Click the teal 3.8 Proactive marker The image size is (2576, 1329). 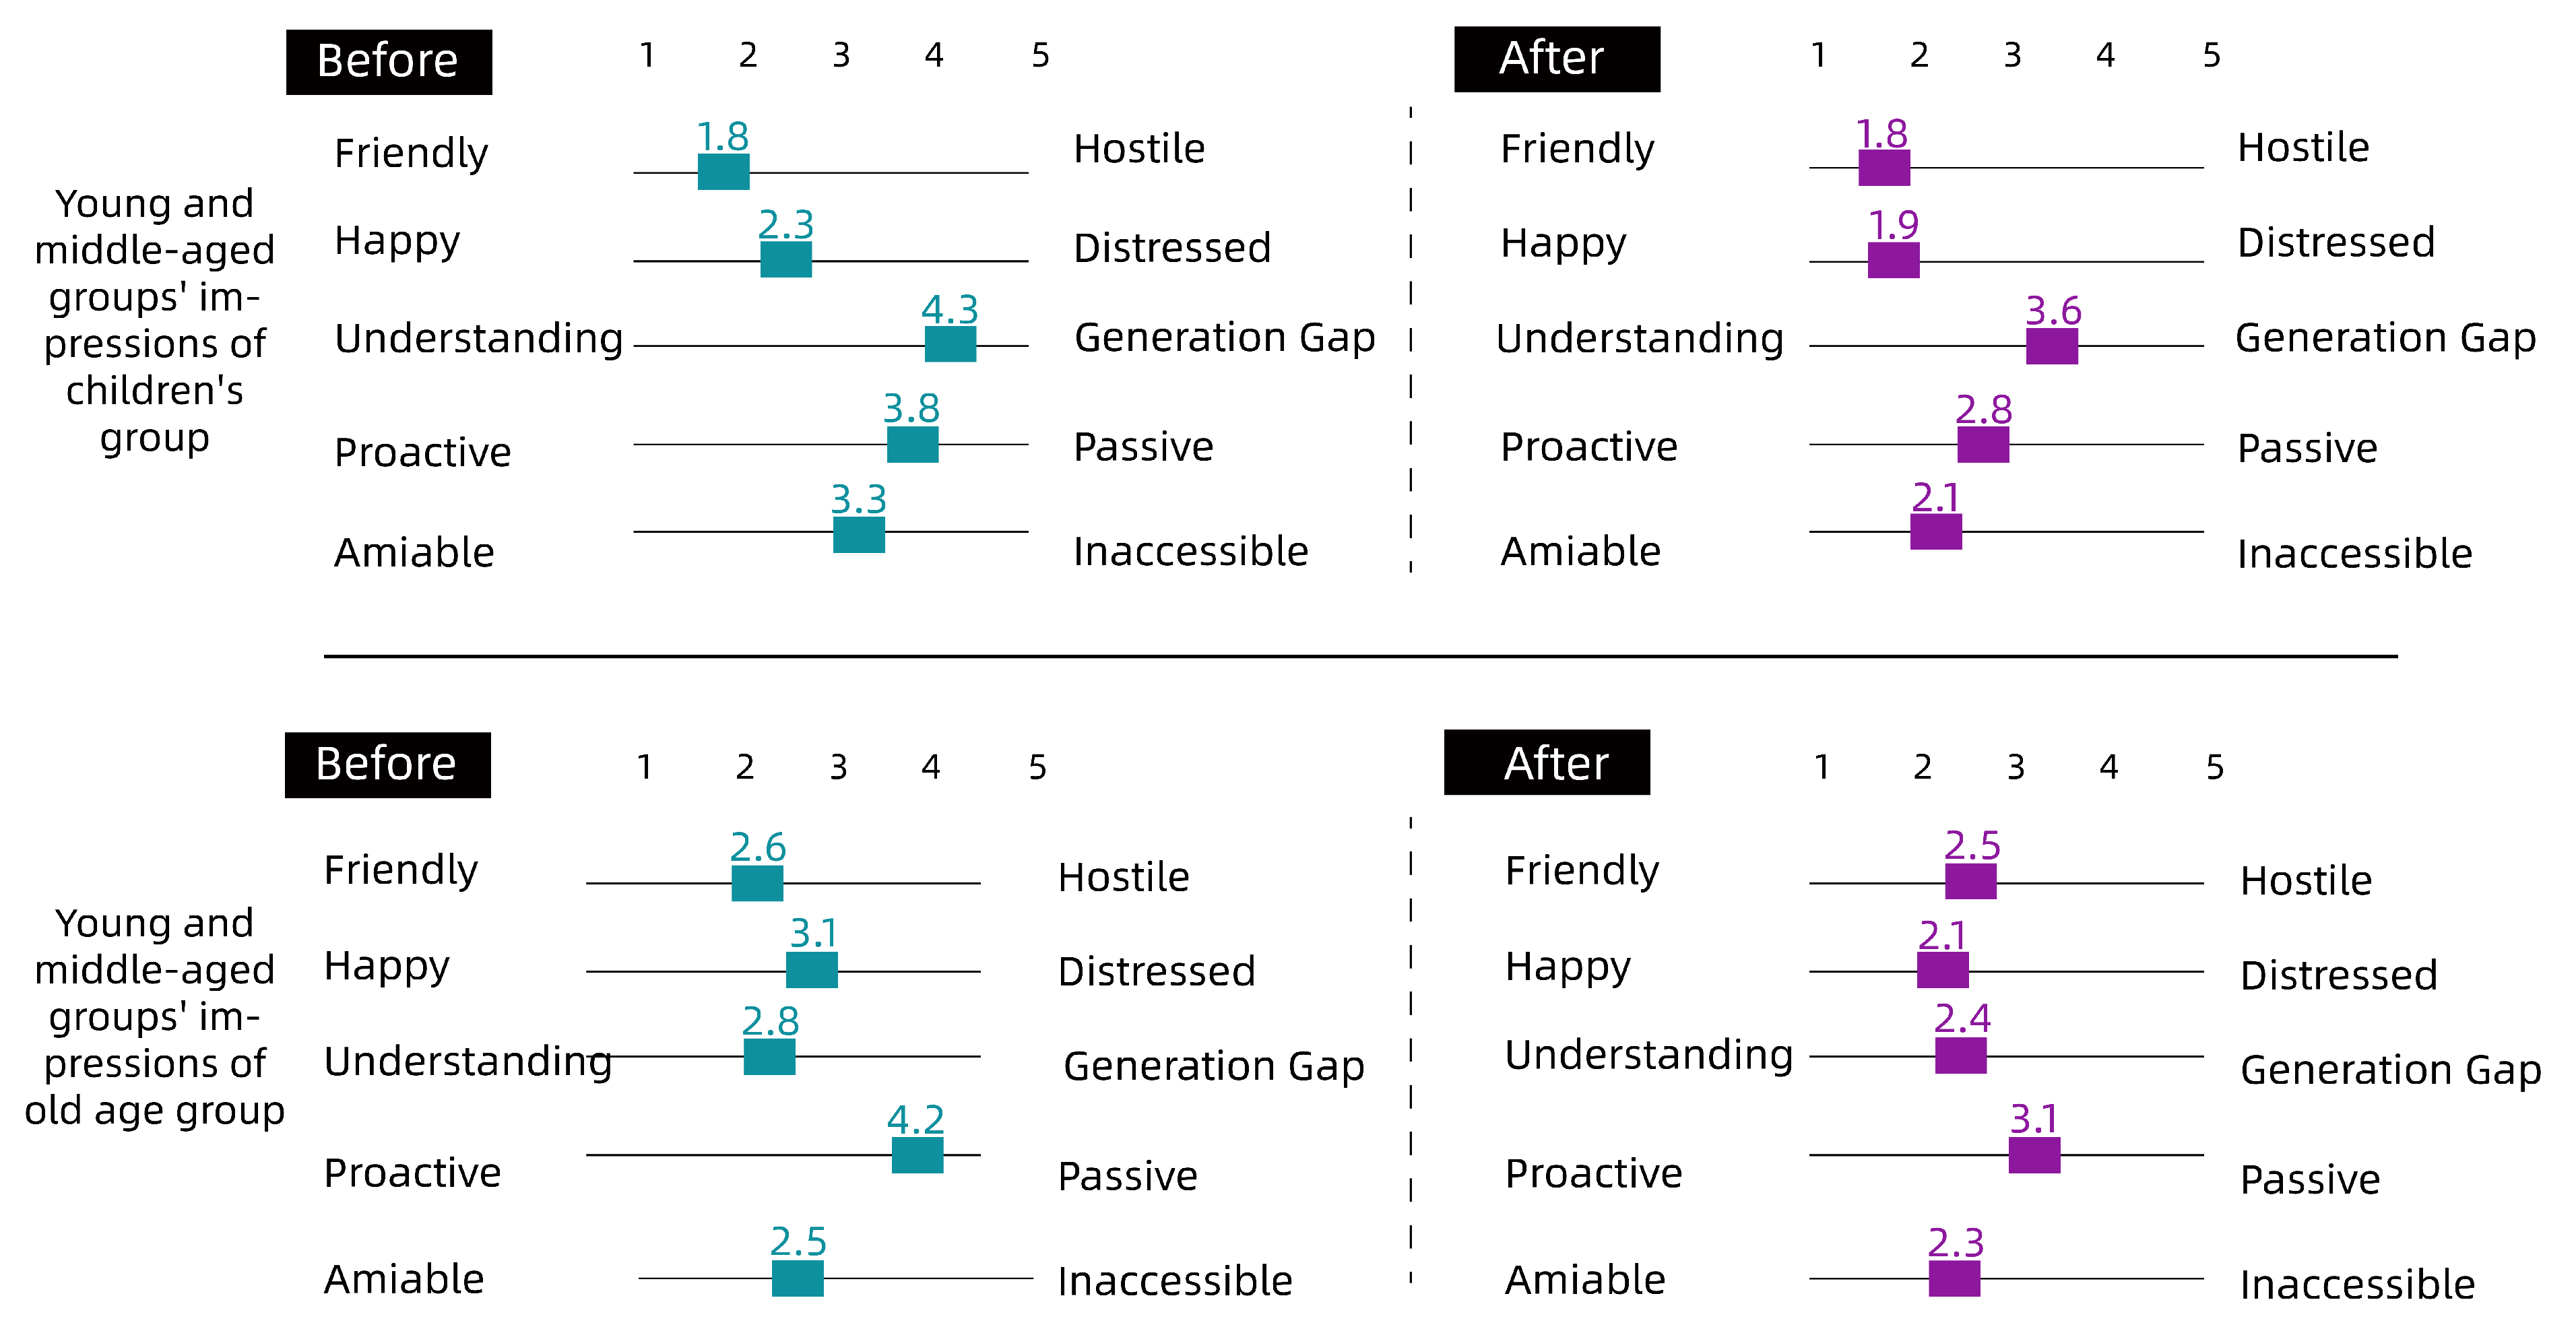click(x=912, y=444)
